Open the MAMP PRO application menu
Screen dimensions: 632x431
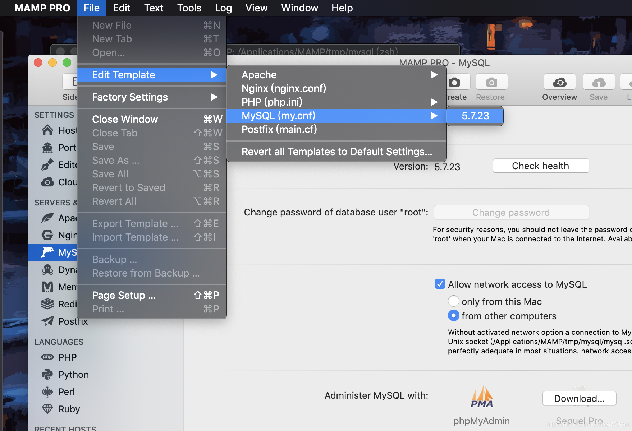42,8
